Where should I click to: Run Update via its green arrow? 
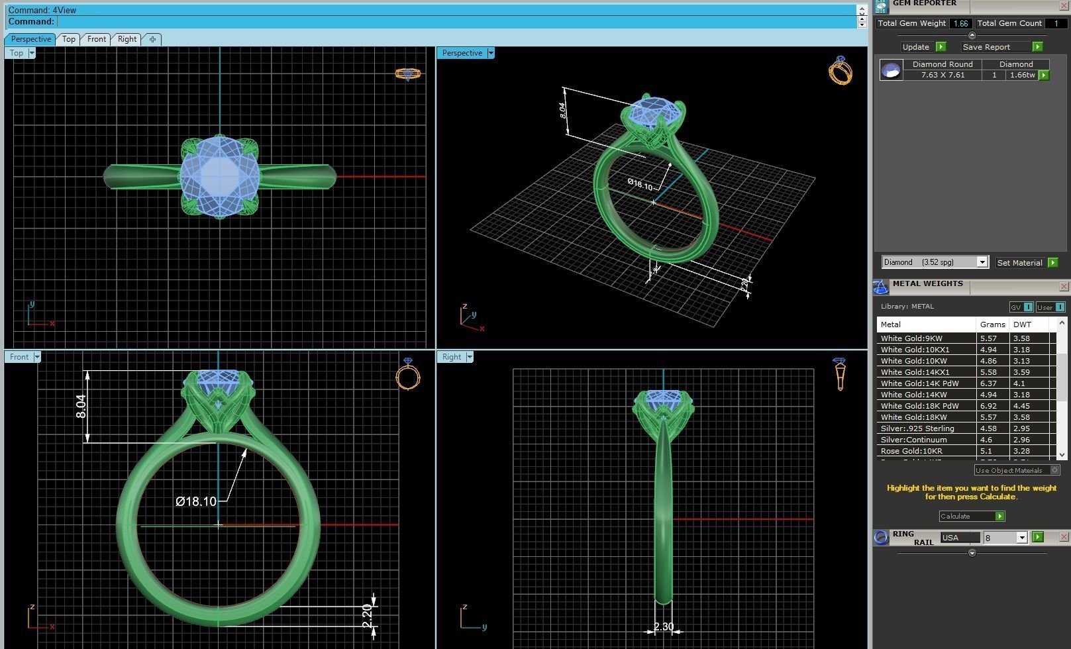[941, 47]
